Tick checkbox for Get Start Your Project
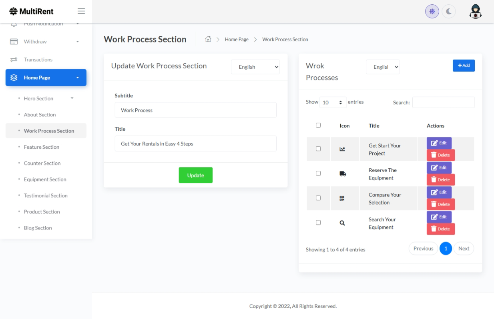The height and width of the screenshot is (319, 494). pos(318,149)
